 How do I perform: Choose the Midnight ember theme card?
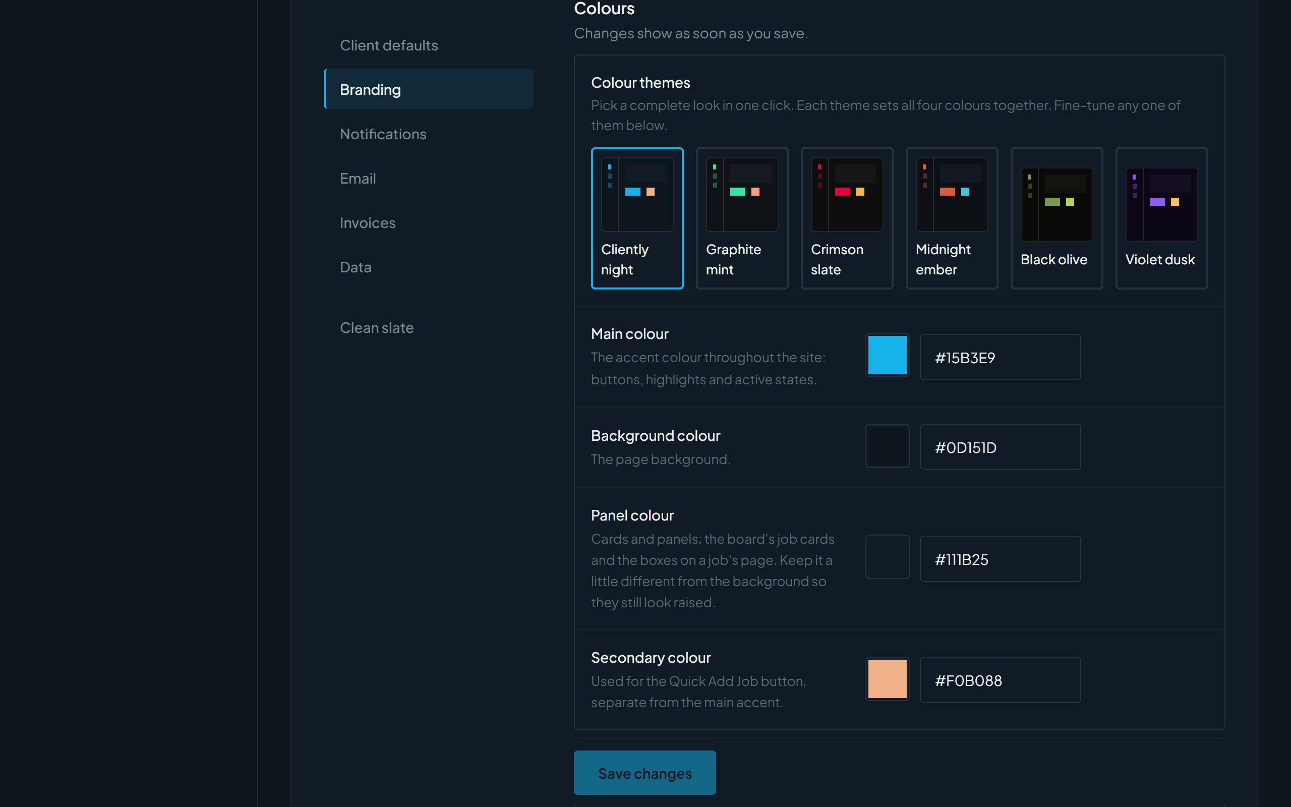click(x=952, y=218)
